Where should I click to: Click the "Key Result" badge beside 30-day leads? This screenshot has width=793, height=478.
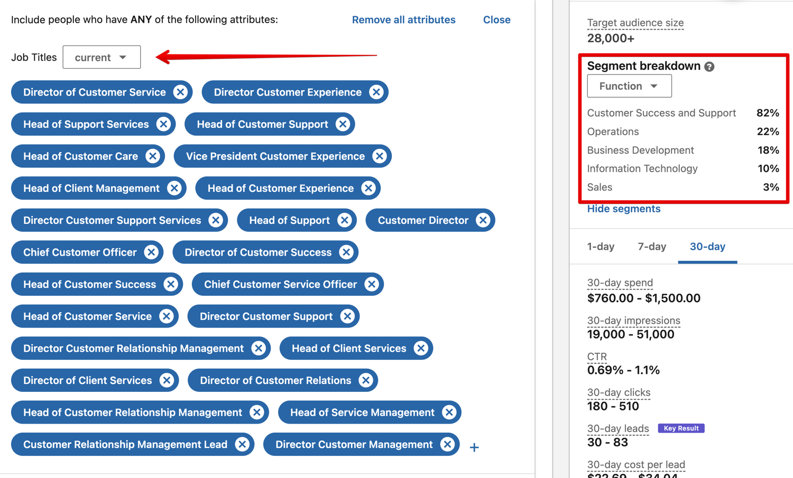(681, 428)
